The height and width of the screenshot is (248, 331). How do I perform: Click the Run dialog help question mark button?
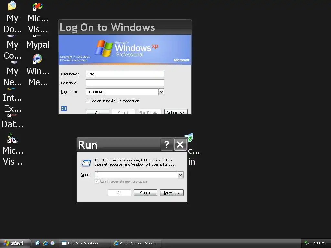(x=167, y=145)
